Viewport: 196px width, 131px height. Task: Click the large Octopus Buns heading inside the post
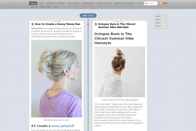coord(114,38)
